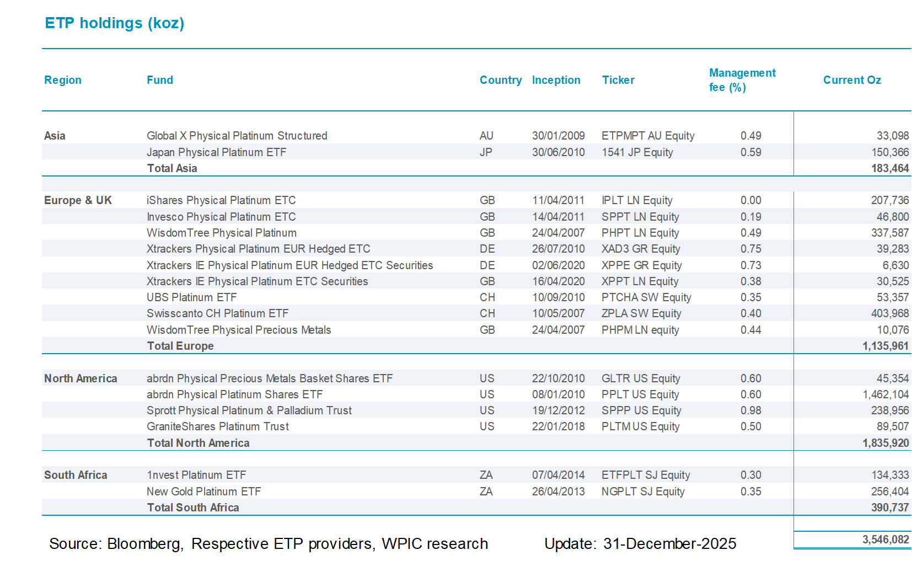Select iShares Physical Platinum ETC fund name
This screenshot has height=566, width=912.
[x=221, y=200]
